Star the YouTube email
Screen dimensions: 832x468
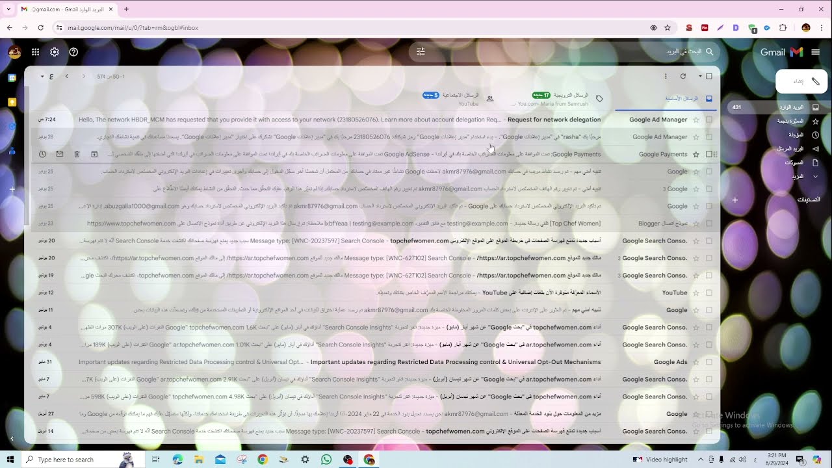696,292
